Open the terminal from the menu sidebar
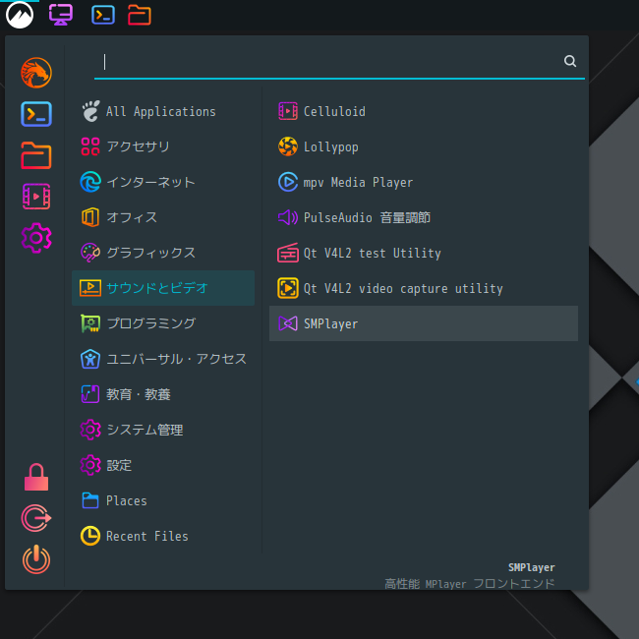The height and width of the screenshot is (639, 639). [x=36, y=114]
